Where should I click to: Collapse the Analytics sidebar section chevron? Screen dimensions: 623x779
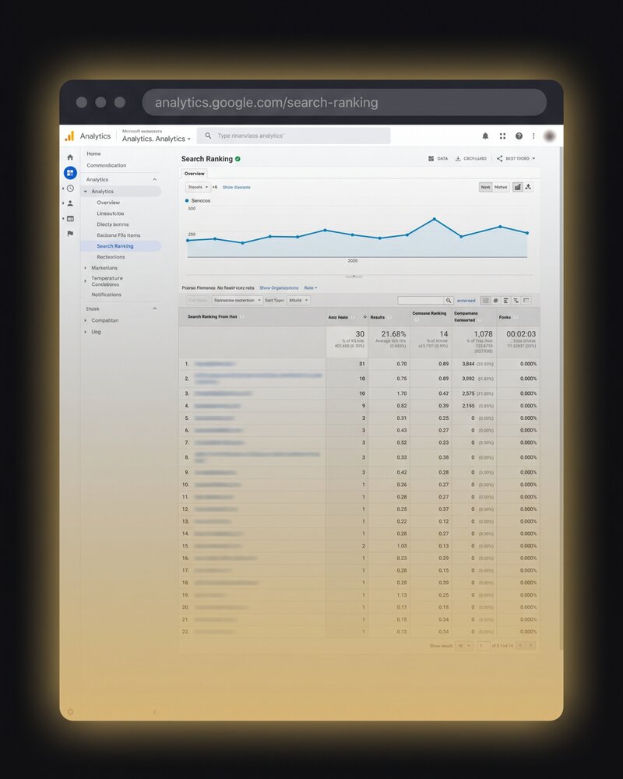click(154, 179)
